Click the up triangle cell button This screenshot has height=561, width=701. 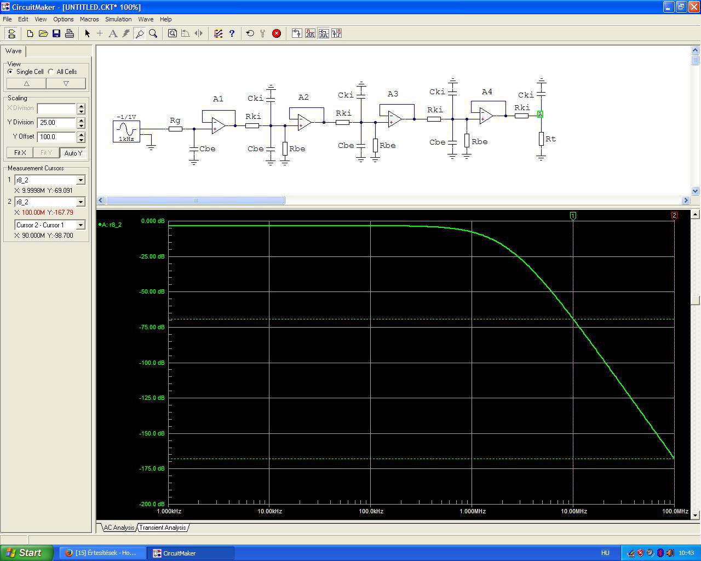tap(26, 83)
